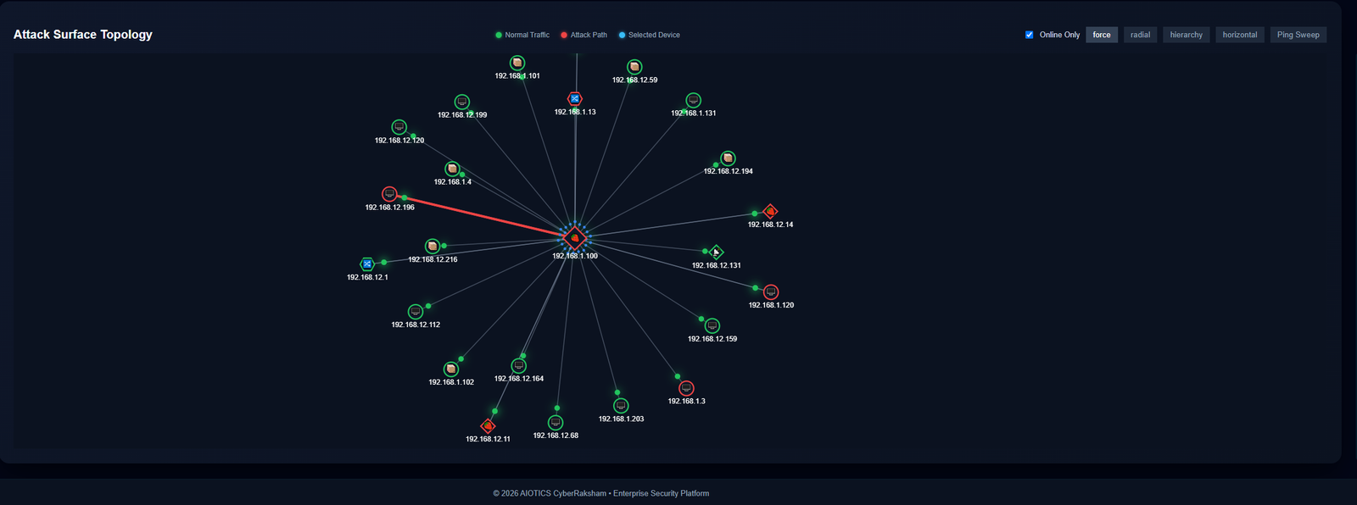The height and width of the screenshot is (505, 1357).
Task: Select computer node 192.168.12.120
Action: [399, 127]
